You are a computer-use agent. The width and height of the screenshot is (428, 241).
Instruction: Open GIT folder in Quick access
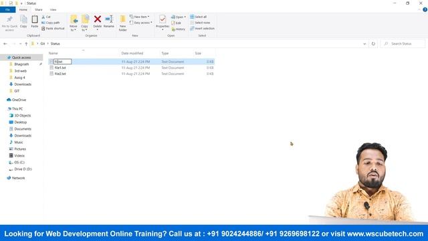(x=17, y=91)
